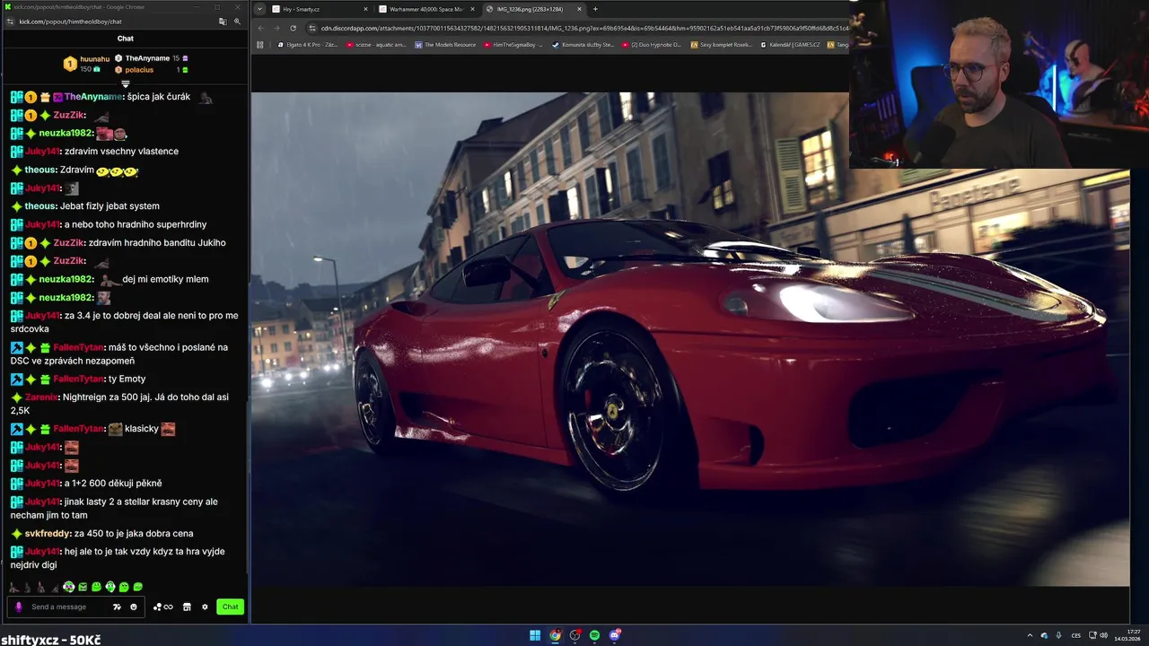The width and height of the screenshot is (1149, 646).
Task: Click huunahu in the gift leaderboard
Action: tap(95, 59)
